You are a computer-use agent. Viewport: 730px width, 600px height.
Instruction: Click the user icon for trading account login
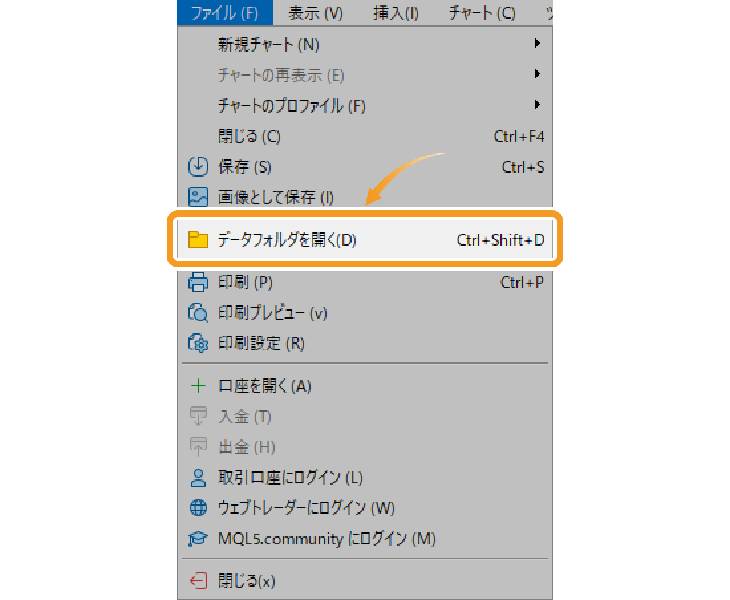(x=198, y=478)
